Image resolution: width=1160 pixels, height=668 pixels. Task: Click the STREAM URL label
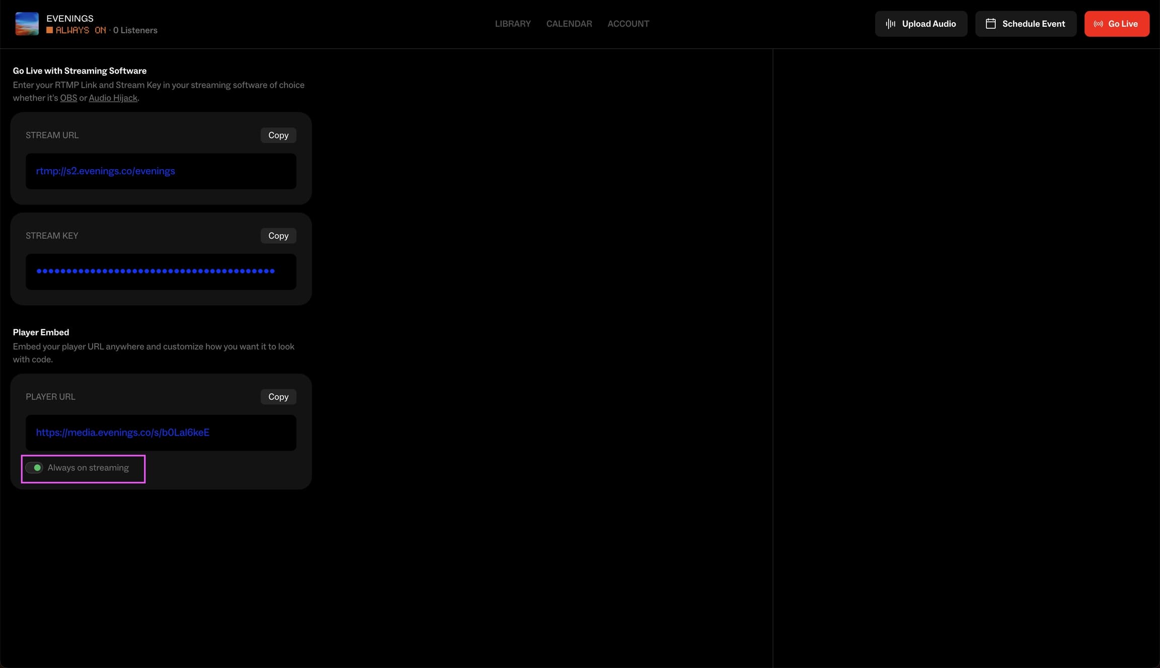[x=52, y=135]
